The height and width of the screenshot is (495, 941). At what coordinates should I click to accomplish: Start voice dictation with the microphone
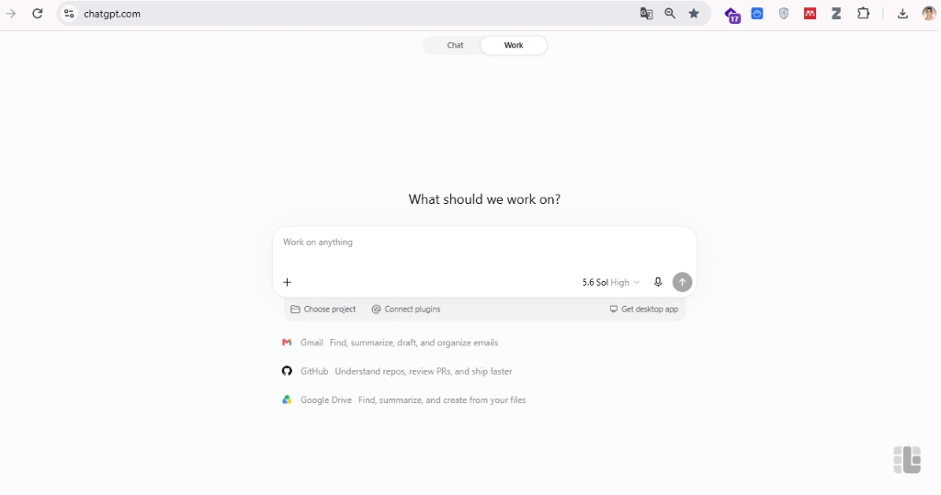click(658, 282)
